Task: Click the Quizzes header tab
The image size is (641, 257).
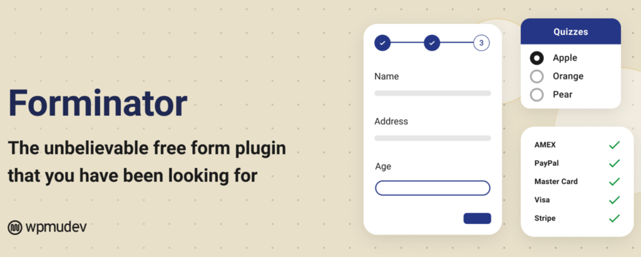Action: (570, 31)
